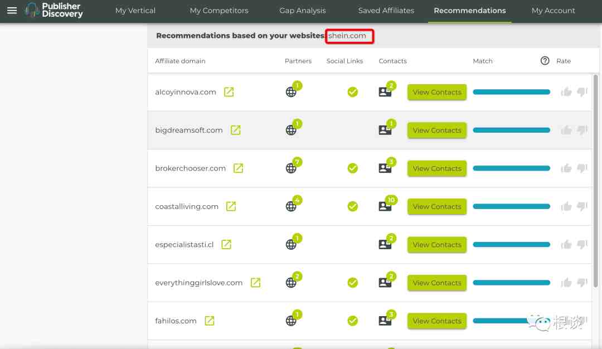View Contacts for alcoyinnova.com
This screenshot has height=349, width=602.
pos(437,92)
